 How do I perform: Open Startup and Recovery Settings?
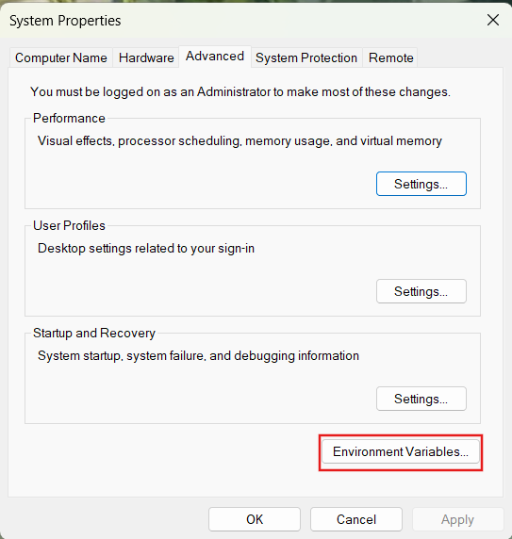pos(421,399)
